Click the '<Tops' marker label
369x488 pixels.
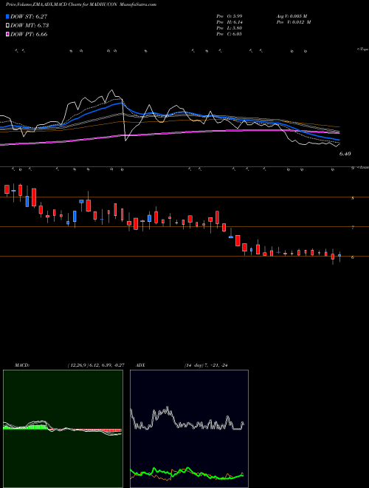(362, 50)
